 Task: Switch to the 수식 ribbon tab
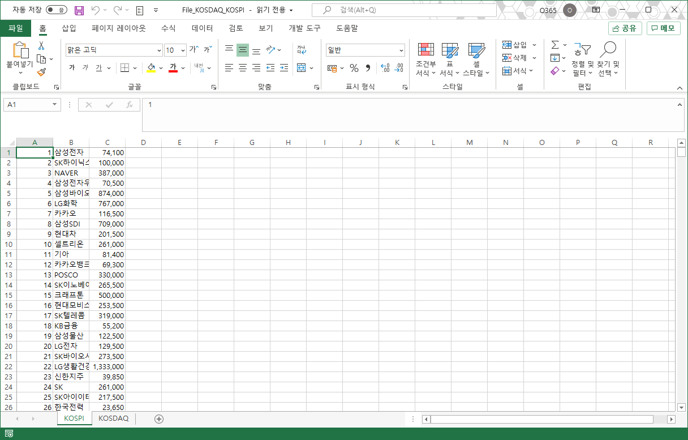(x=169, y=28)
